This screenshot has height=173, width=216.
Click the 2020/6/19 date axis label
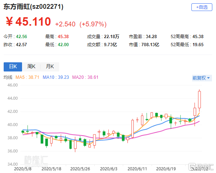(166, 169)
